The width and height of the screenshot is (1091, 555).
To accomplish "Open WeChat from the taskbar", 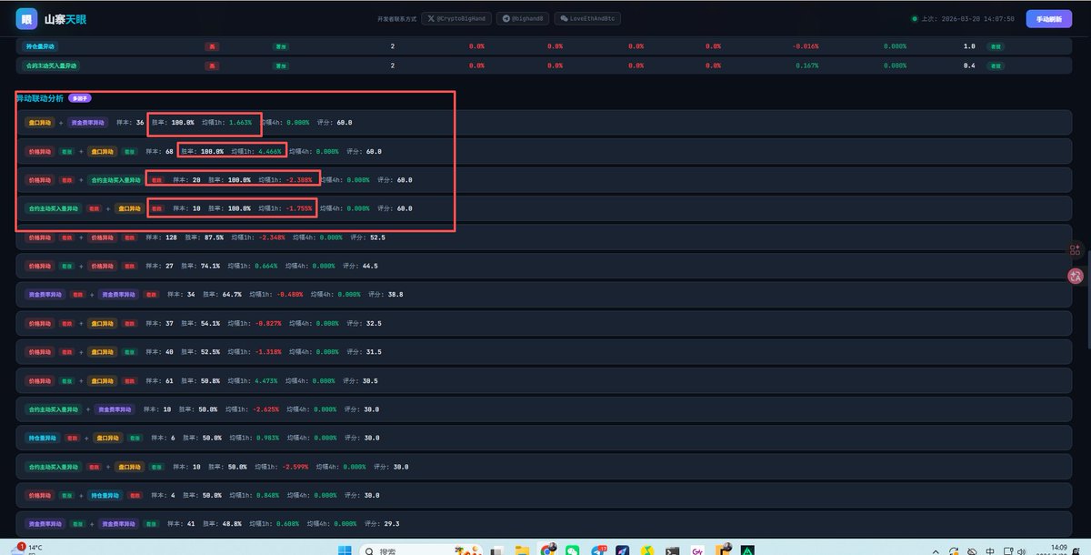I will [x=572, y=550].
